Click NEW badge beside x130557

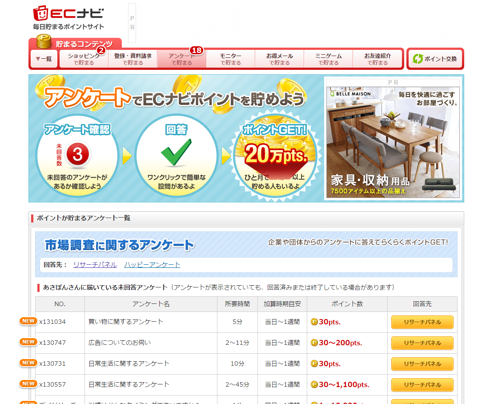(x=28, y=384)
